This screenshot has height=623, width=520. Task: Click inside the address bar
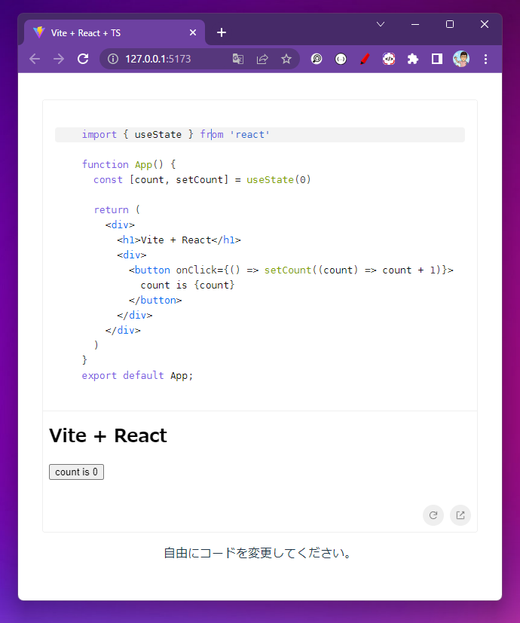tap(173, 58)
